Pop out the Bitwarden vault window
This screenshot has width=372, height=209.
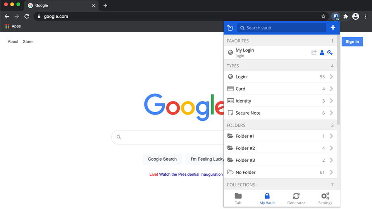point(230,28)
